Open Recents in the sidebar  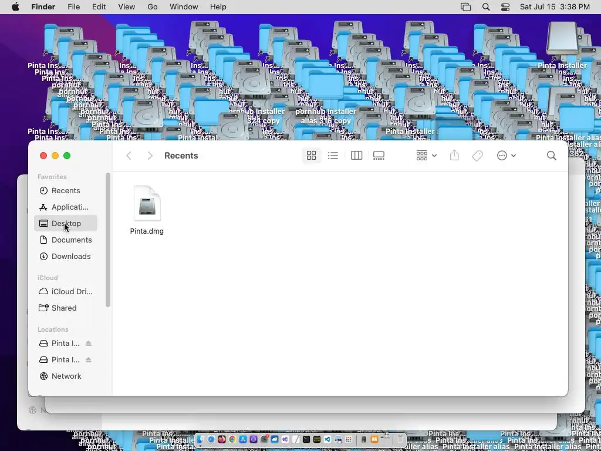[x=66, y=191]
